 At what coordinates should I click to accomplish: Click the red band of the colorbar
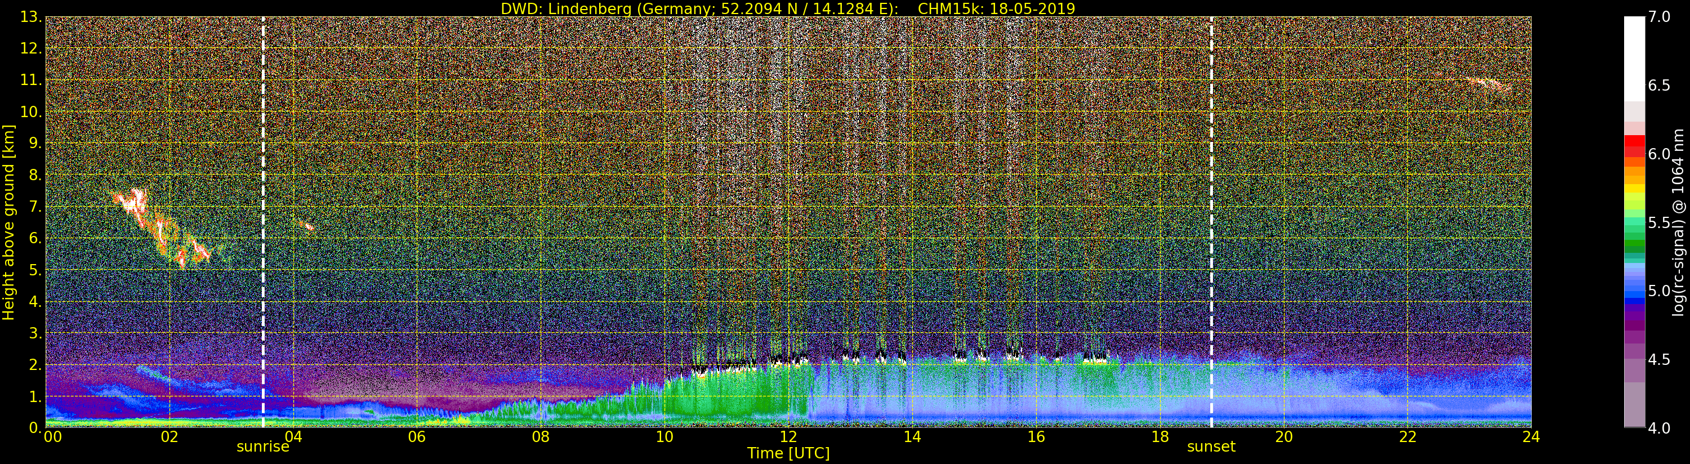tap(1634, 146)
